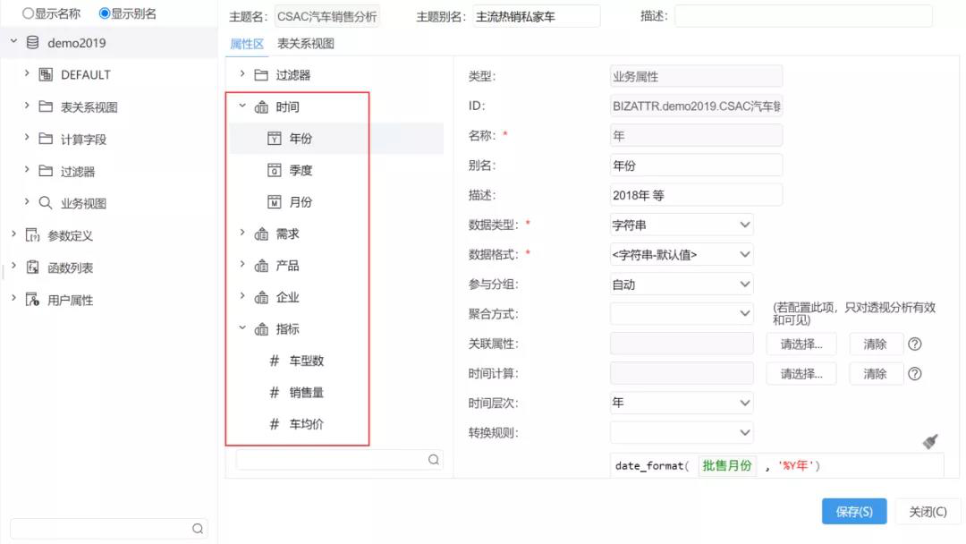Select the 季度 calendar icon

(x=275, y=170)
